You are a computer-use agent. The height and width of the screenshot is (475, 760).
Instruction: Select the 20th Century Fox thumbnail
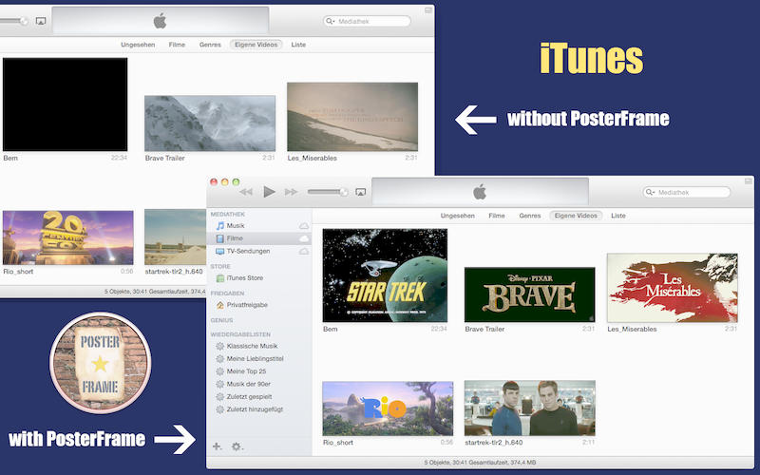67,237
